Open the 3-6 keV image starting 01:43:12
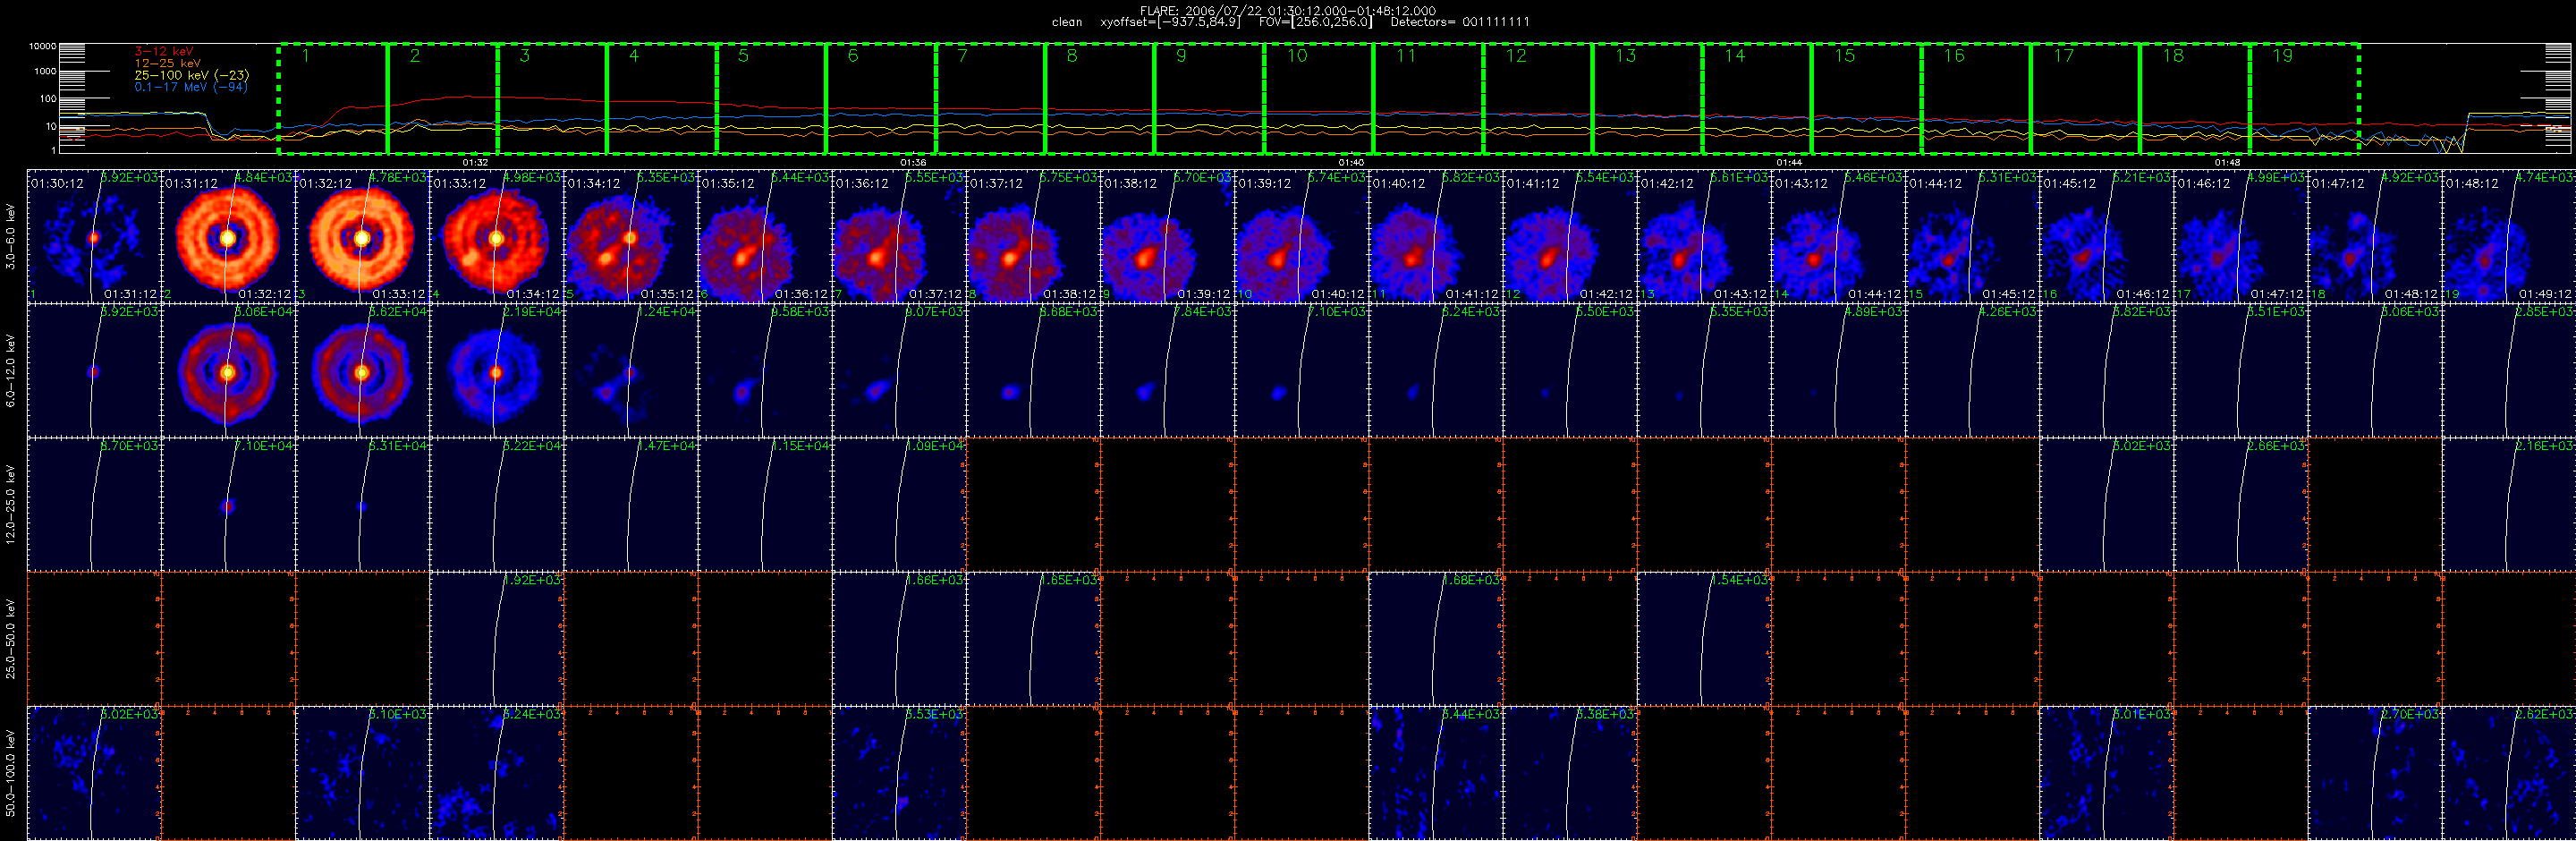This screenshot has width=2576, height=841. click(x=1838, y=236)
